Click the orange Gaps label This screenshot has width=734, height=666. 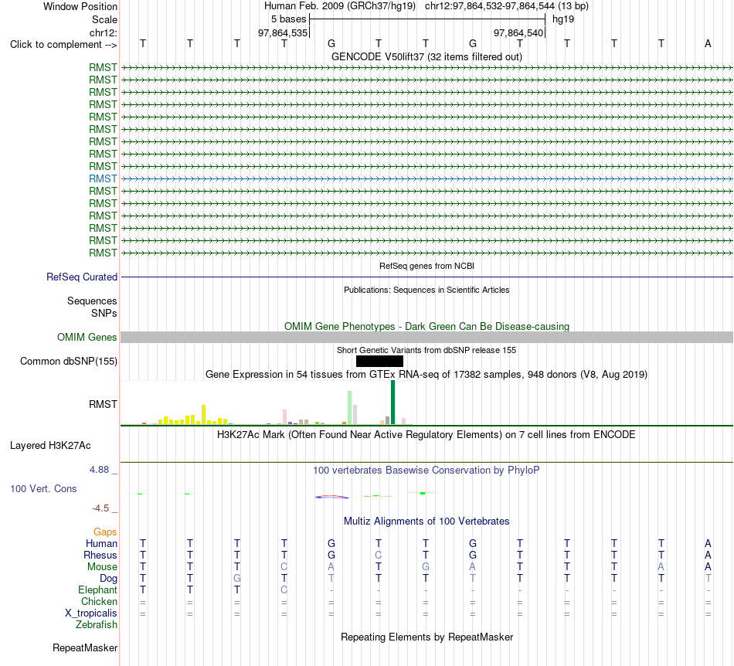pyautogui.click(x=105, y=532)
